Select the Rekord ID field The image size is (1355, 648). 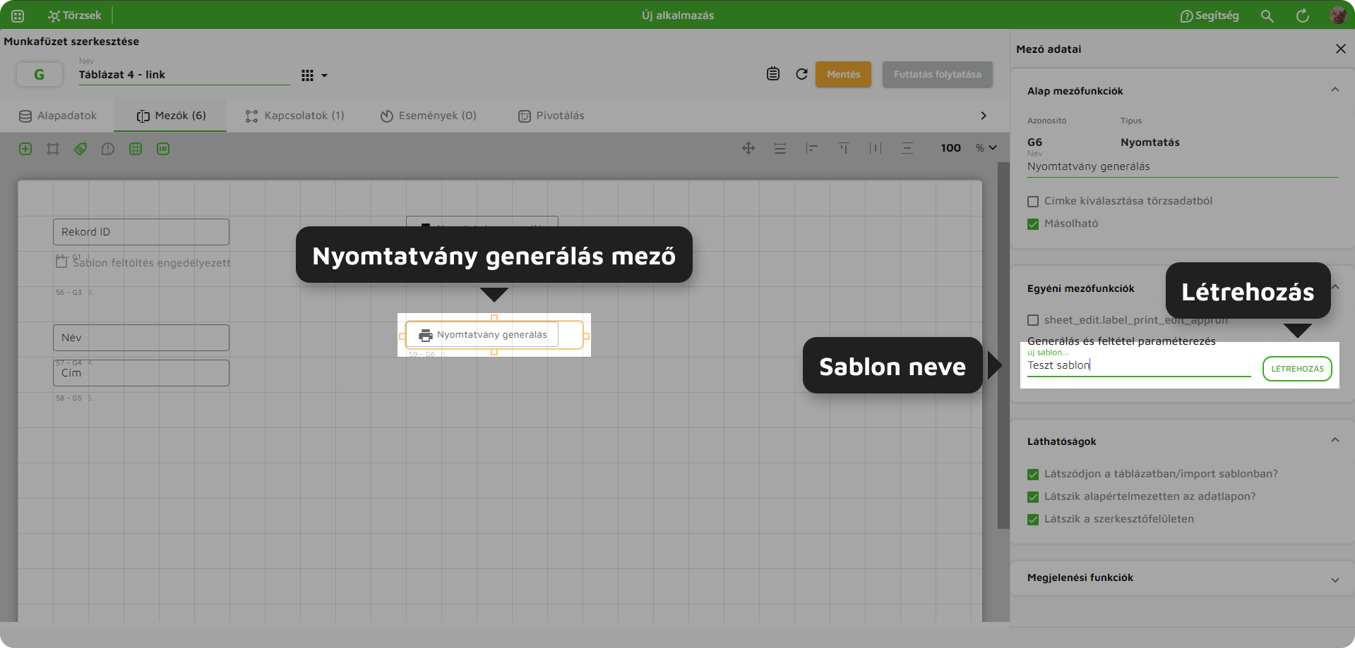141,232
